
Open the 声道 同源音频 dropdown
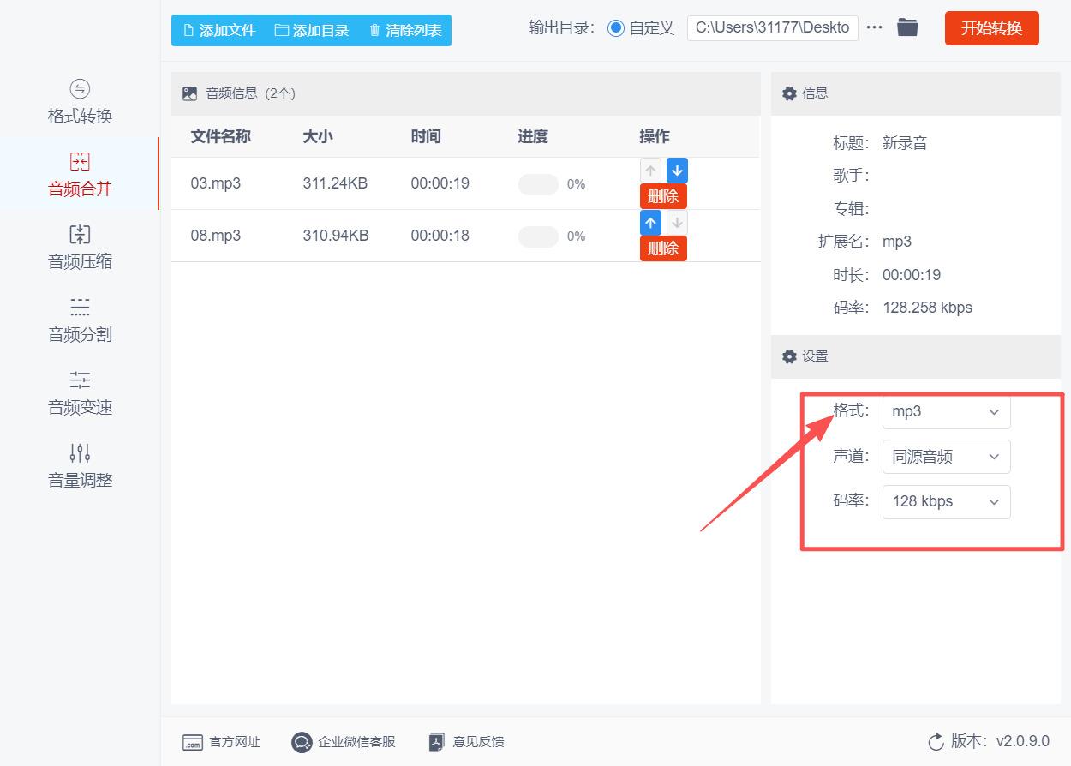tap(946, 457)
